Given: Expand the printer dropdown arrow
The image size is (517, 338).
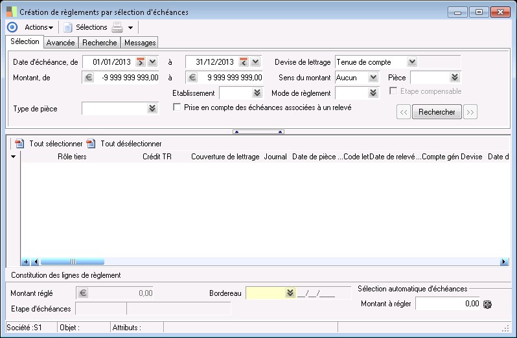Looking at the screenshot, I should (x=131, y=28).
